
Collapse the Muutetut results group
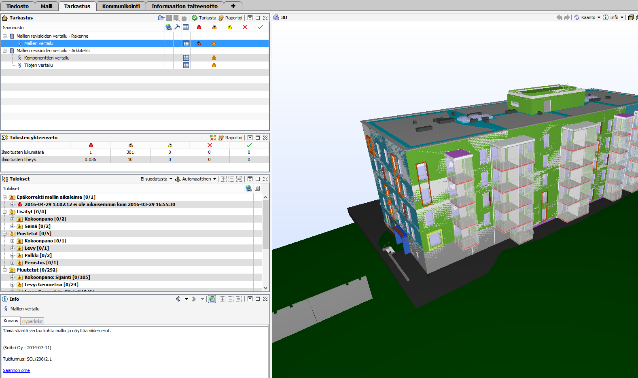point(5,270)
